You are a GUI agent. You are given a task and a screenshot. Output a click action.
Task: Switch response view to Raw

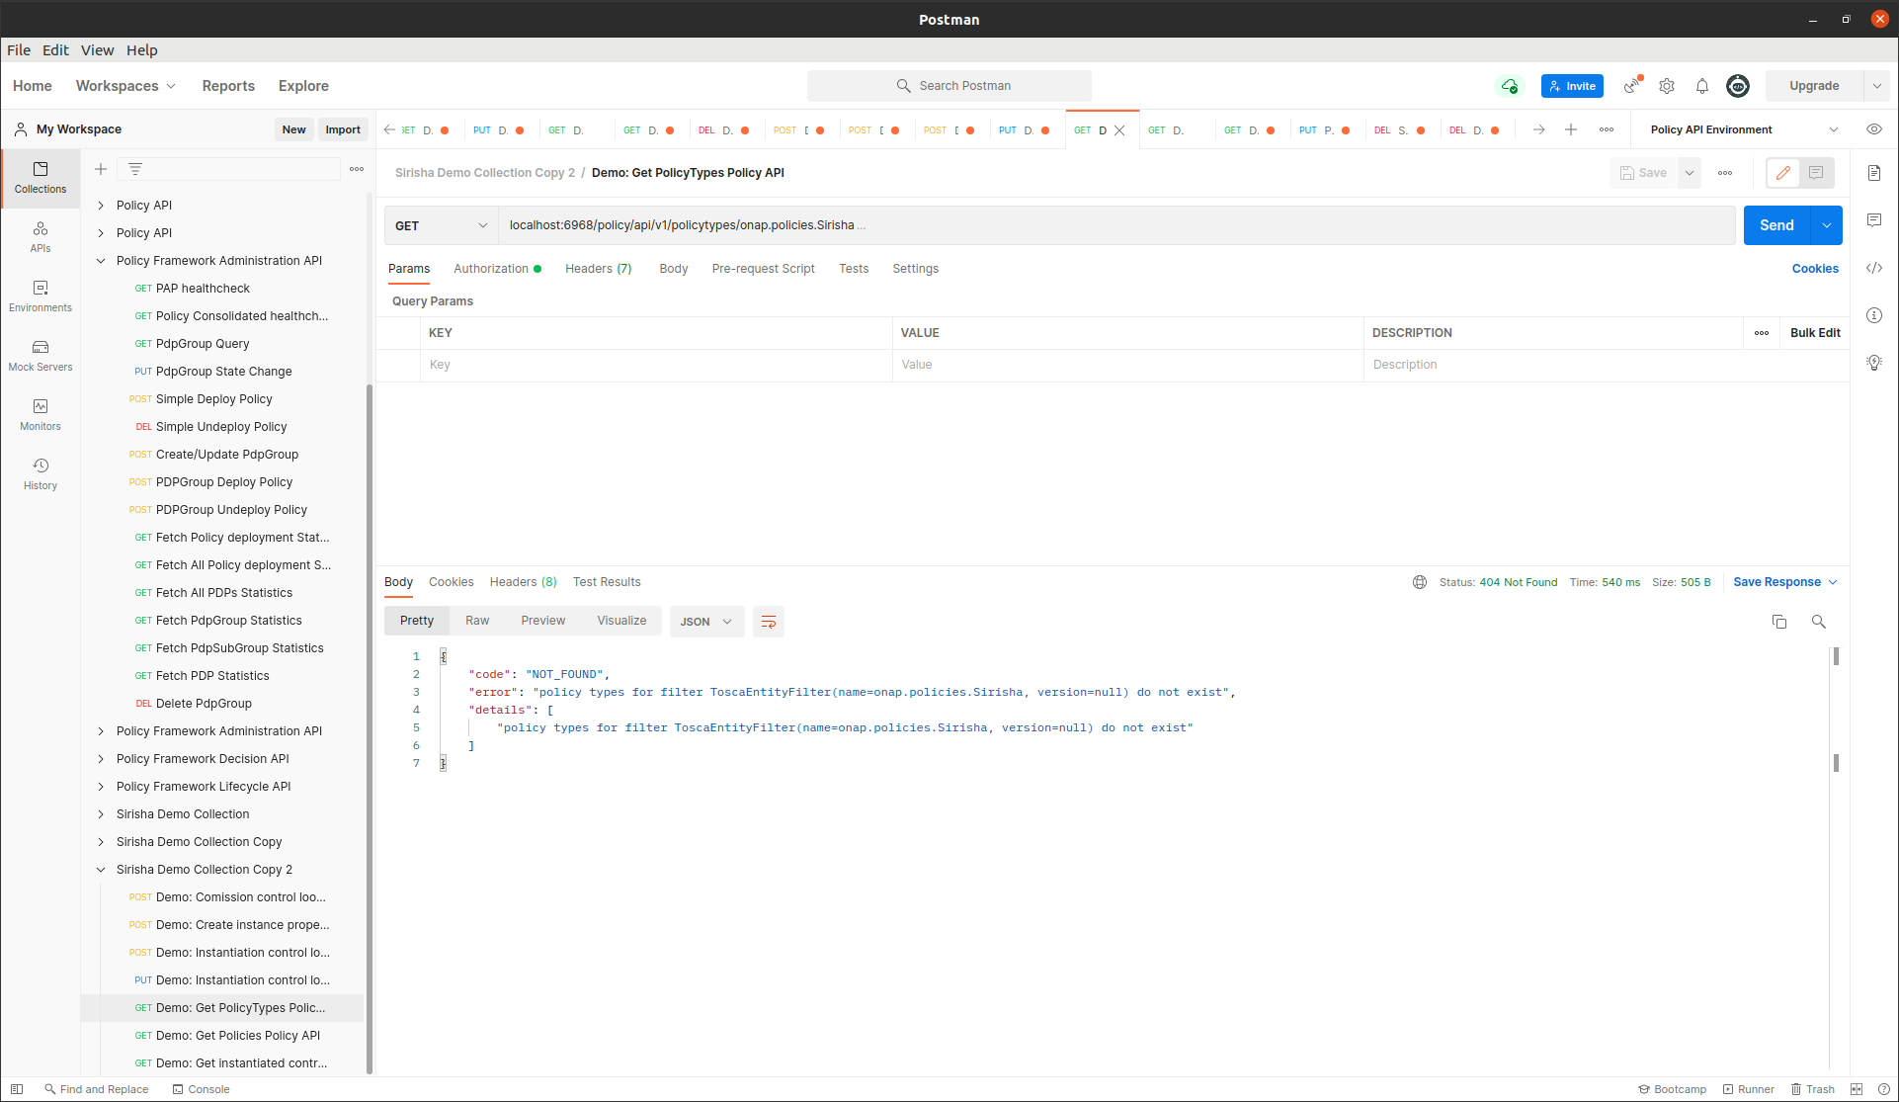click(477, 621)
